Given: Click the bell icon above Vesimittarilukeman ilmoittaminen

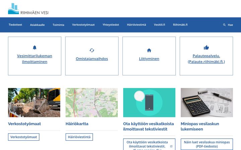Looking at the screenshot, I should (34, 48).
